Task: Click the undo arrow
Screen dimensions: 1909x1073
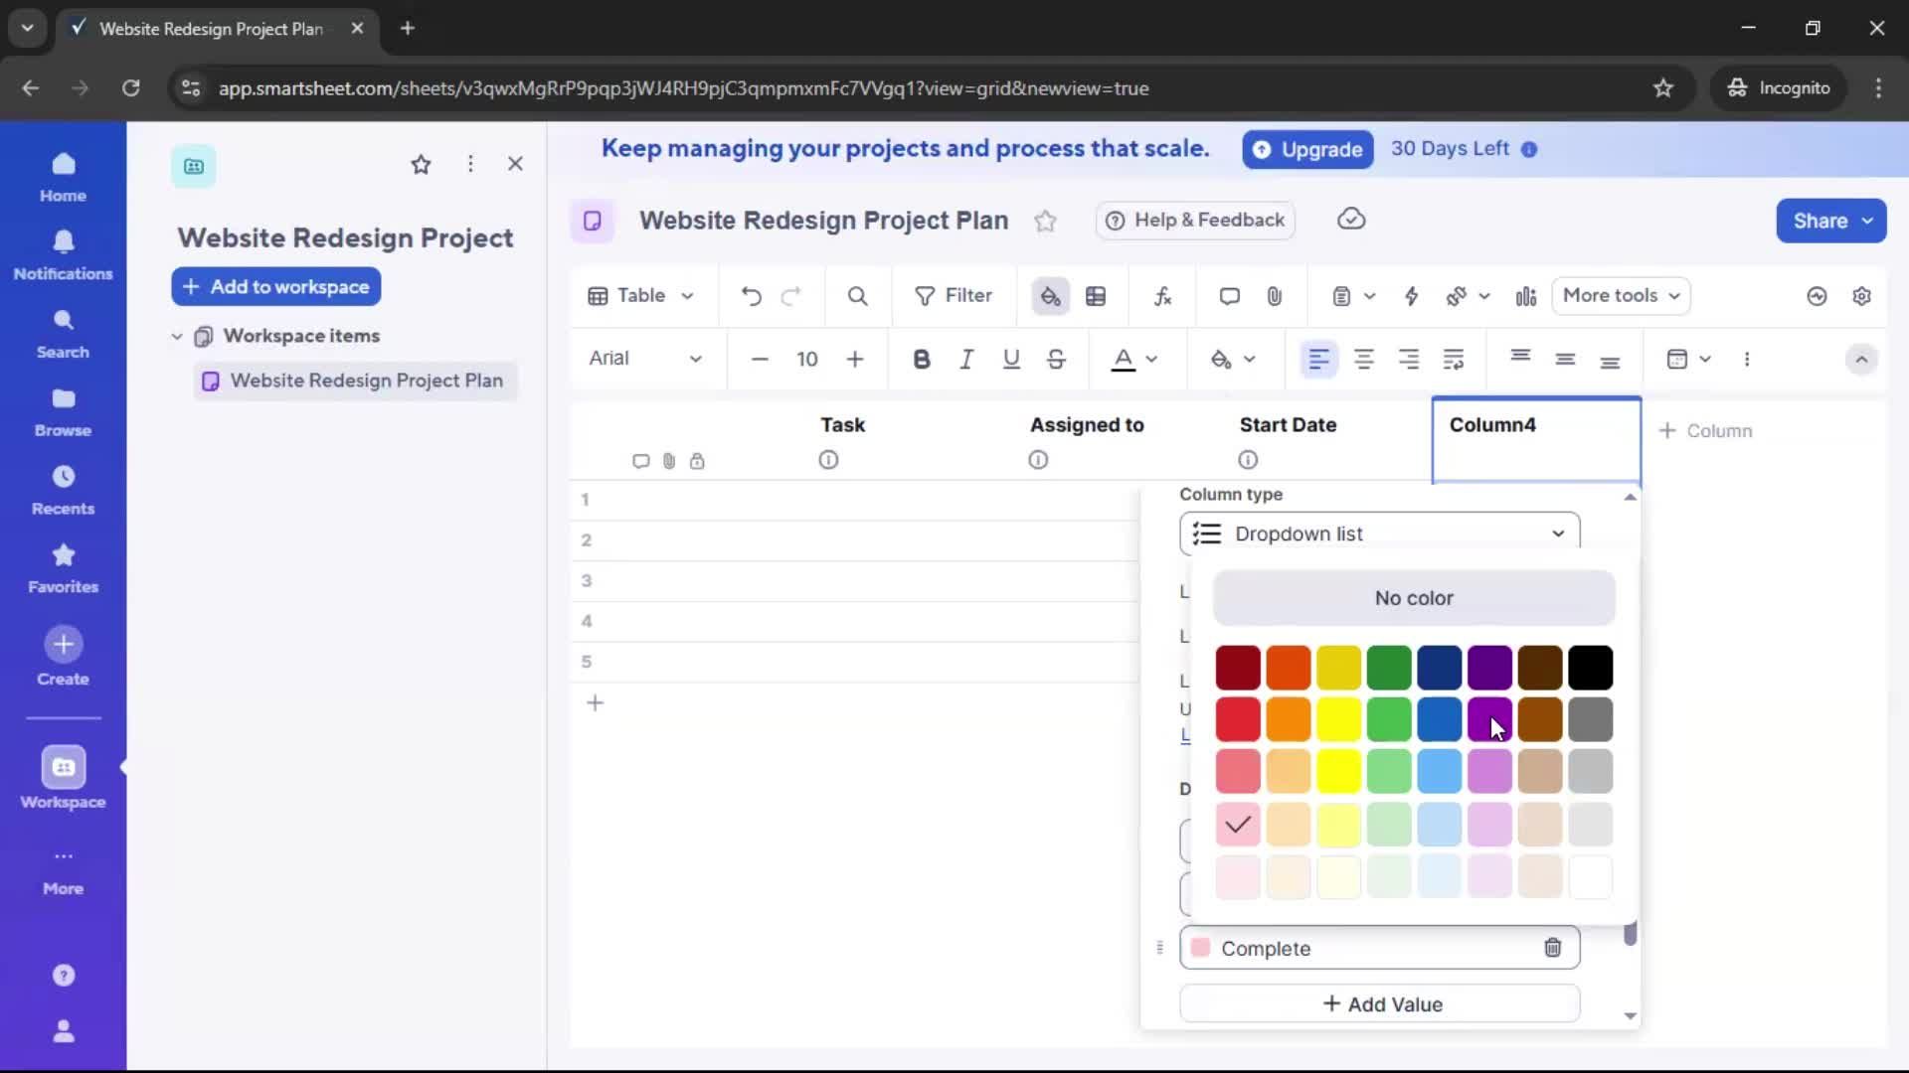Action: 751,295
